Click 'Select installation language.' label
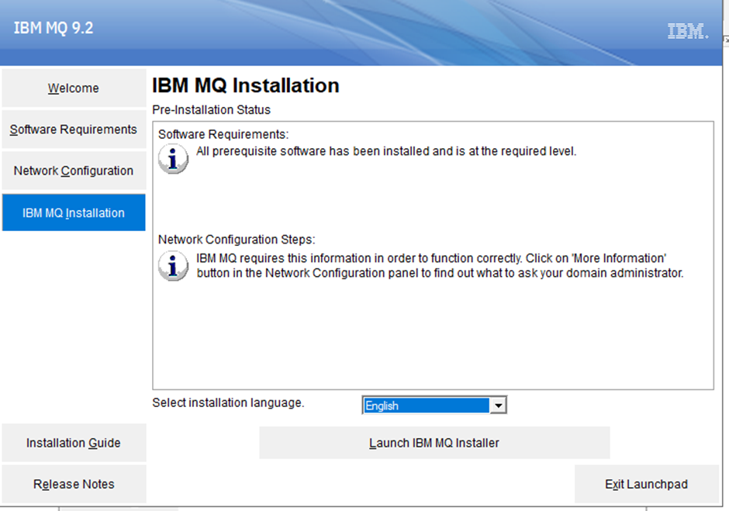Image resolution: width=729 pixels, height=511 pixels. pyautogui.click(x=228, y=402)
